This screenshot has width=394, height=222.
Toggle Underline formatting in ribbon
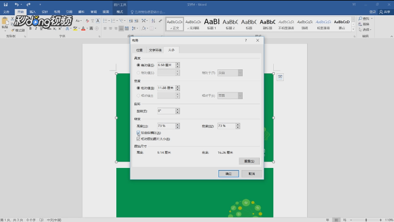[x=41, y=29]
